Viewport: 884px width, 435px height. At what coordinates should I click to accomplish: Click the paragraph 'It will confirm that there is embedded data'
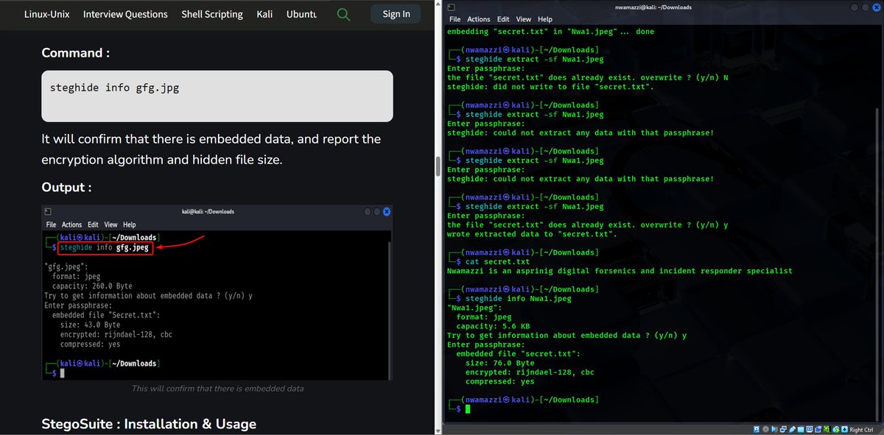pos(211,149)
